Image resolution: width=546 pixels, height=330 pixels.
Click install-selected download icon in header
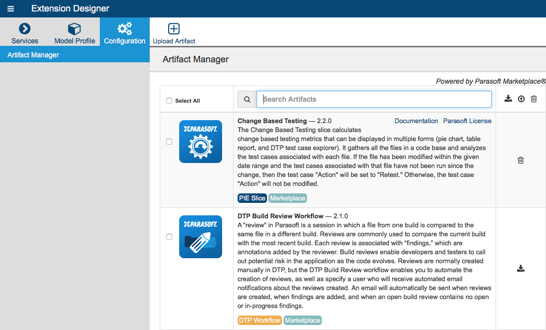(508, 99)
